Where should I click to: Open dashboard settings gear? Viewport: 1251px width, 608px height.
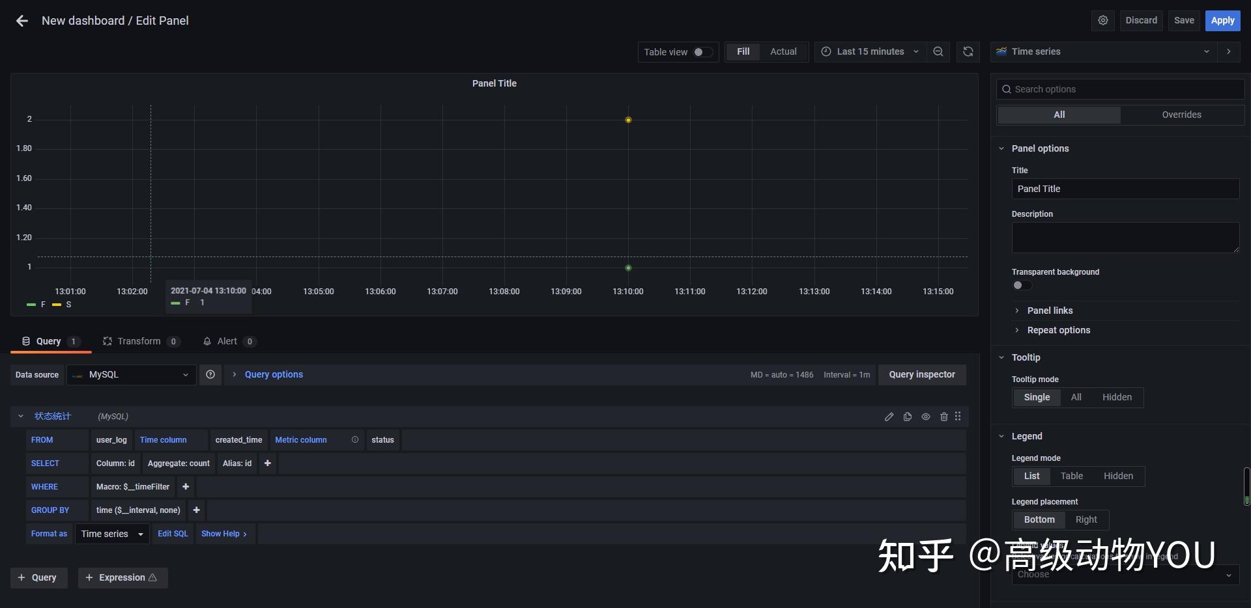(x=1103, y=20)
